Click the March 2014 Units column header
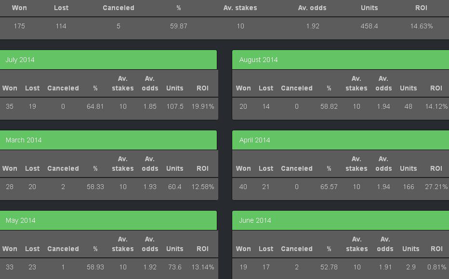 (x=175, y=169)
